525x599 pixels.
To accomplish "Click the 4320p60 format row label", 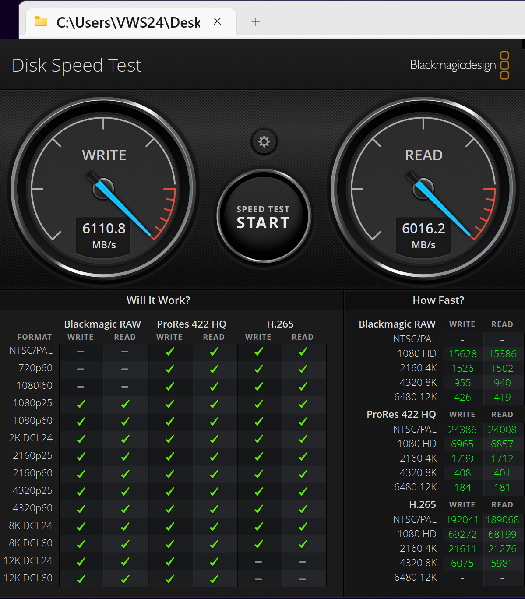I will pos(33,508).
